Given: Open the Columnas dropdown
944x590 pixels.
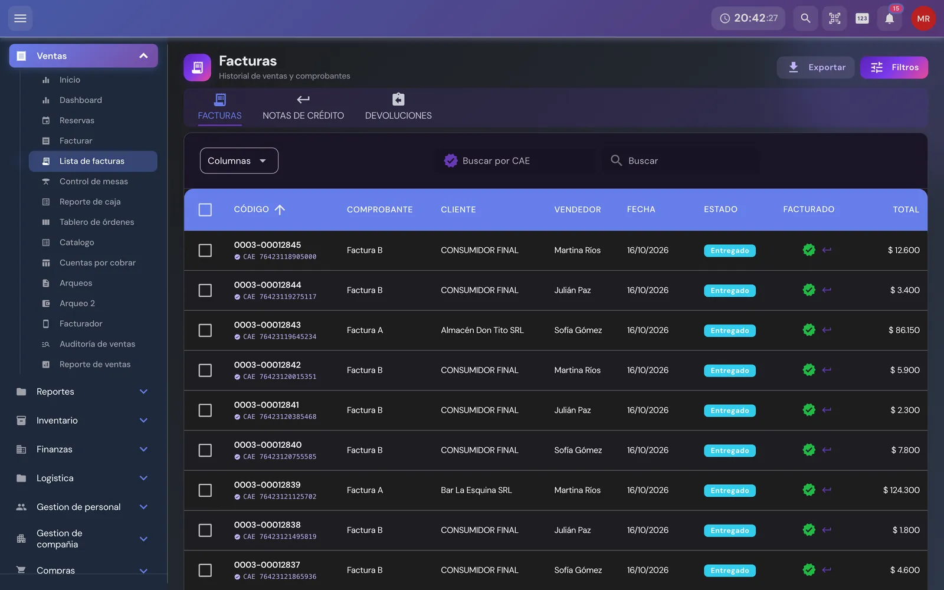Looking at the screenshot, I should pyautogui.click(x=239, y=160).
